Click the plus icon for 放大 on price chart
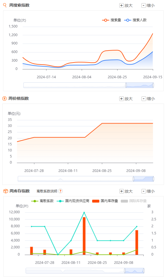 [x=121, y=99]
